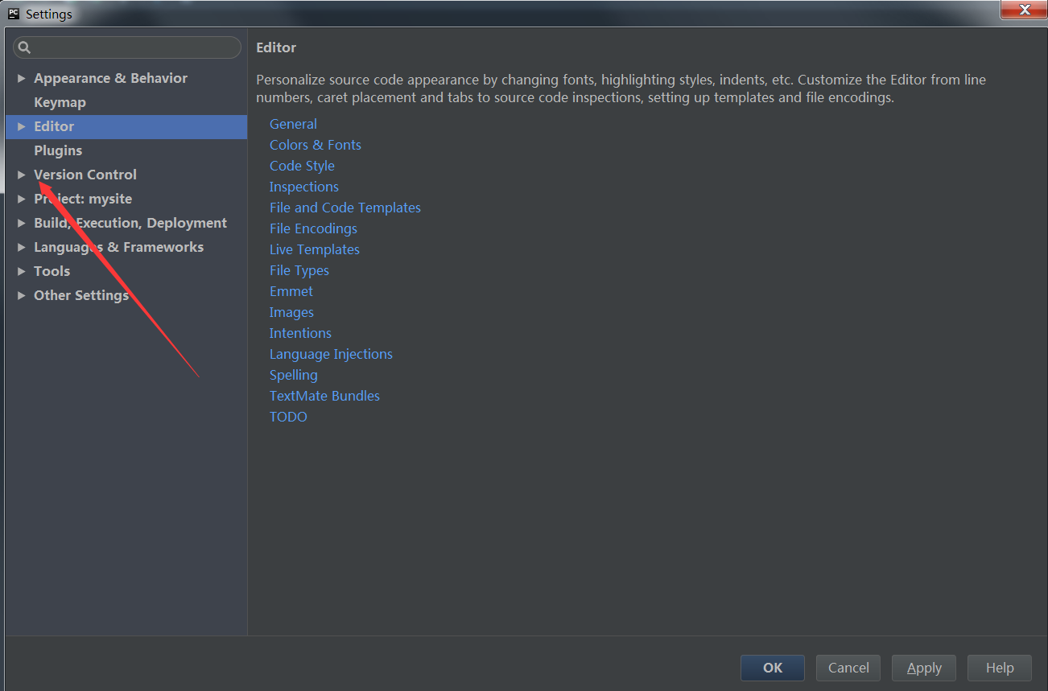Select Plugins in the sidebar
1048x691 pixels.
tap(58, 150)
